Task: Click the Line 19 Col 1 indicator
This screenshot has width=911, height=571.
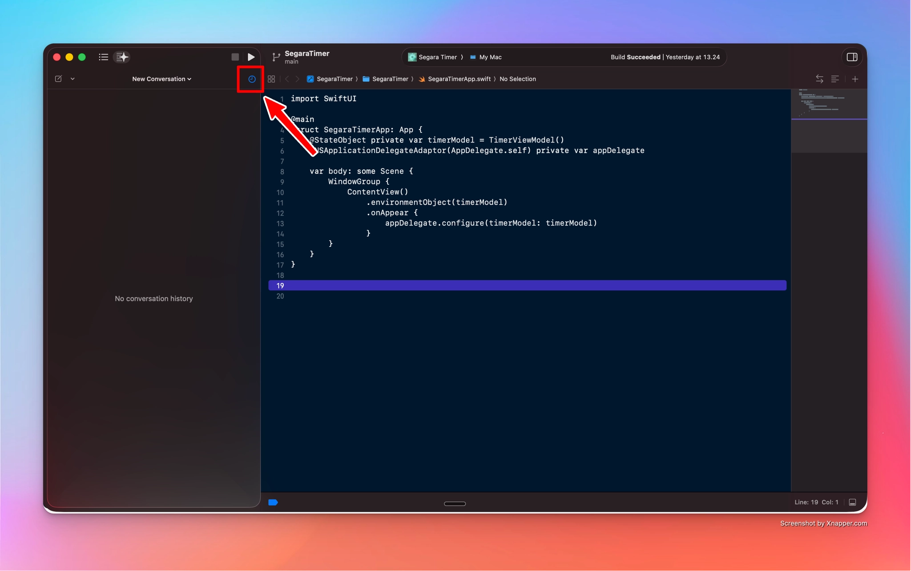Action: 816,502
